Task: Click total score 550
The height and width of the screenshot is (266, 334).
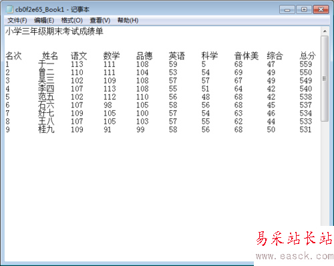Action: 306,72
